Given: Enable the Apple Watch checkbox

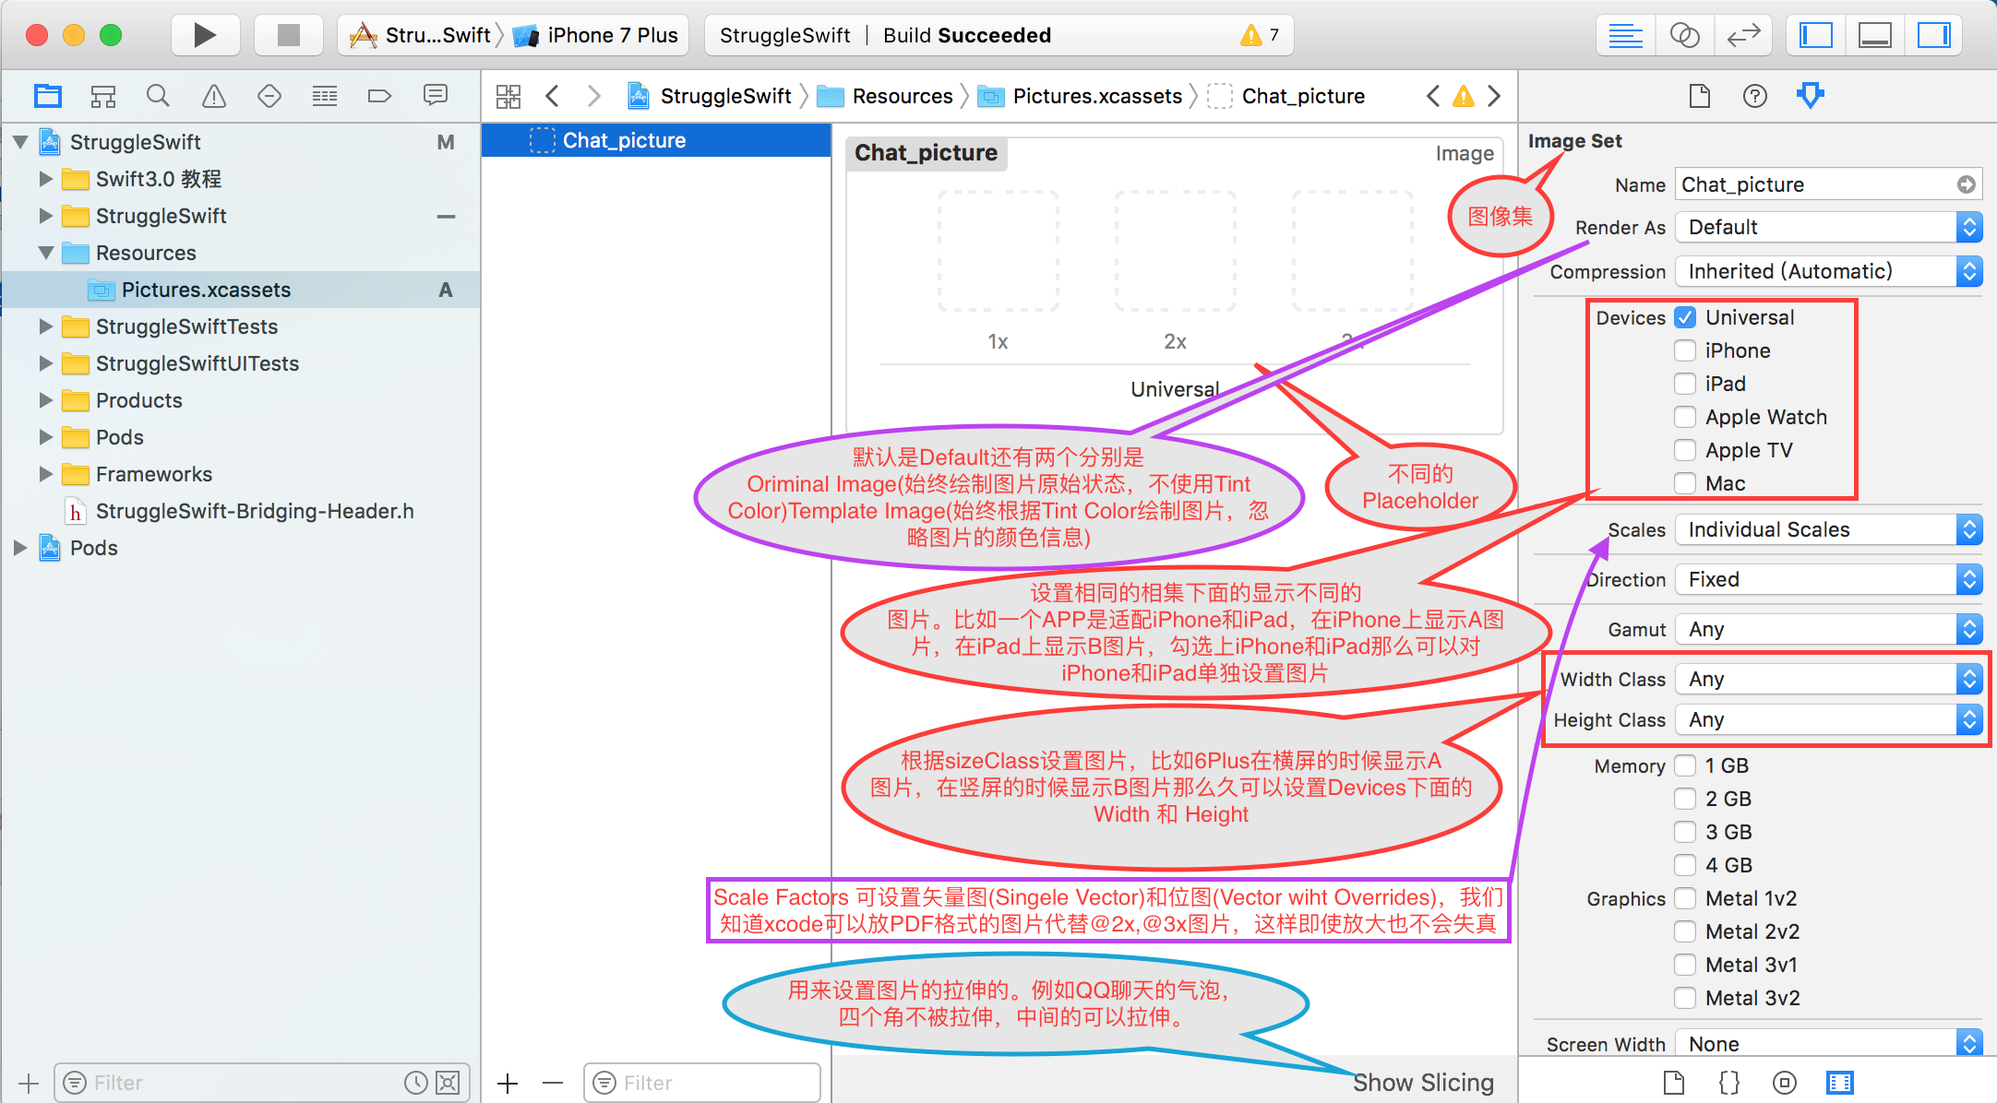Looking at the screenshot, I should (1685, 417).
